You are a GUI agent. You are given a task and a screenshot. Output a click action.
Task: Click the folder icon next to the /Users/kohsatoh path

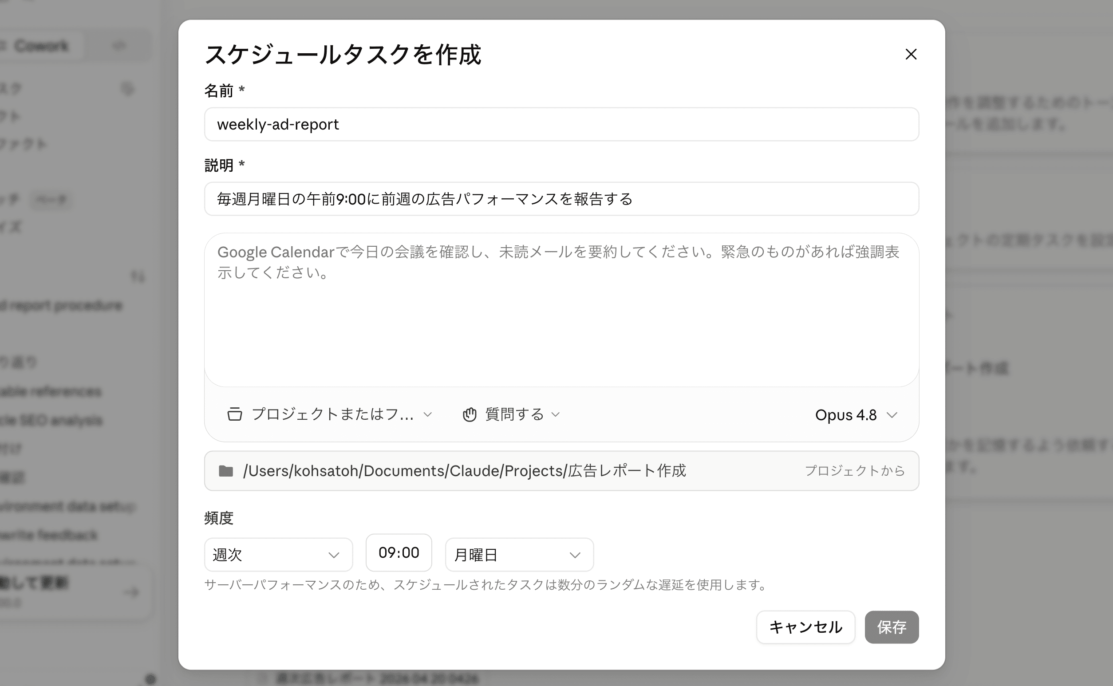(x=226, y=471)
